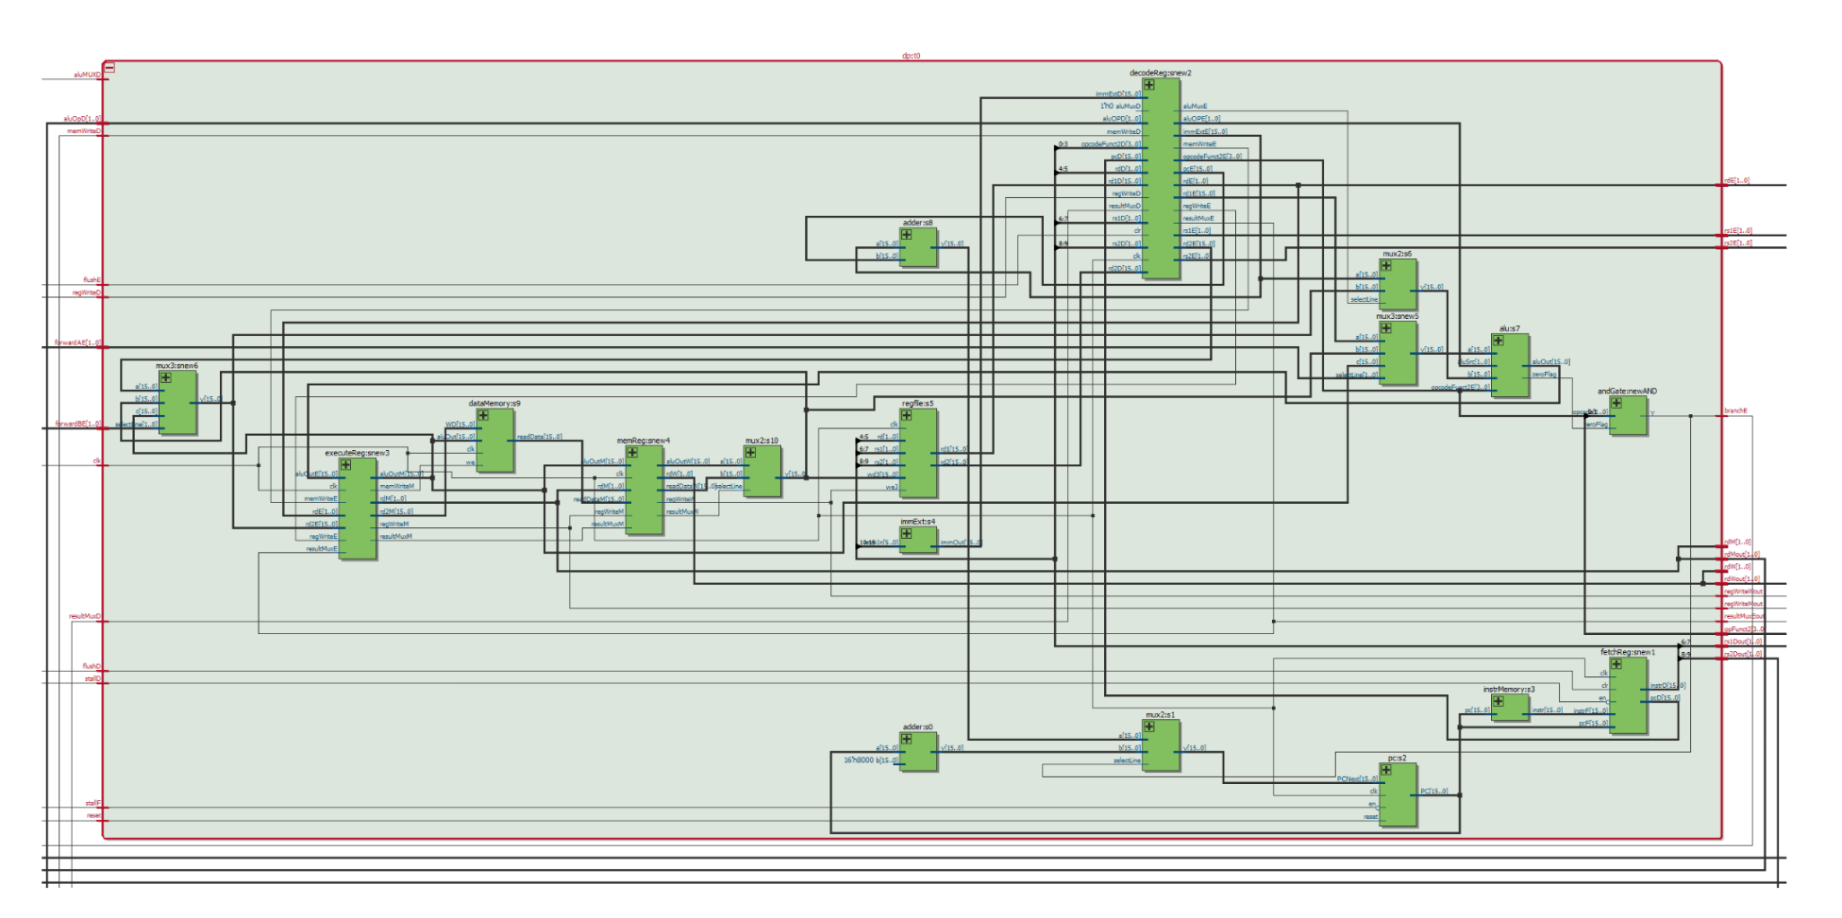Select the branchE output port
Image resolution: width=1842 pixels, height=918 pixels.
tap(1735, 410)
